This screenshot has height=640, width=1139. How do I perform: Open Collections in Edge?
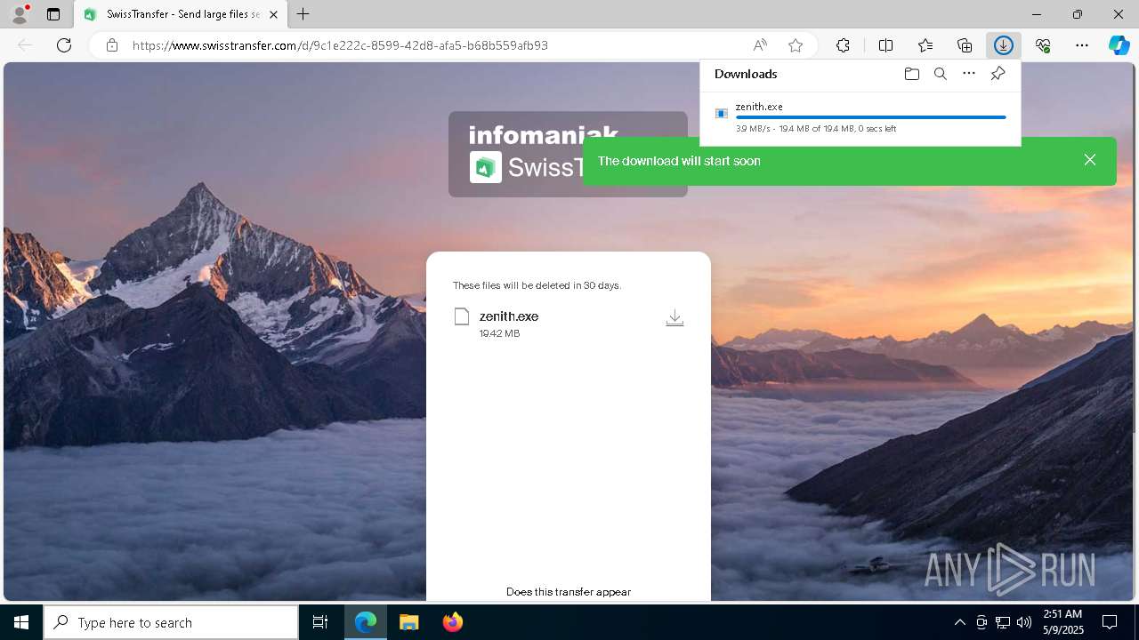(x=965, y=45)
